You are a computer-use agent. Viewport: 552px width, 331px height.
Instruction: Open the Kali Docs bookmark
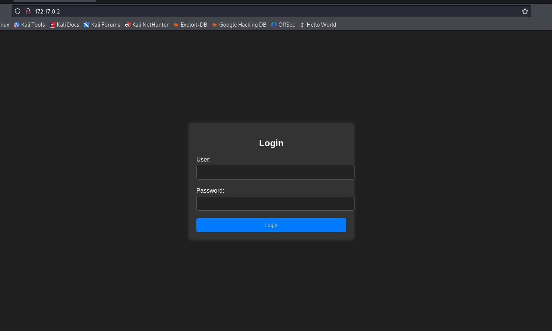[64, 25]
